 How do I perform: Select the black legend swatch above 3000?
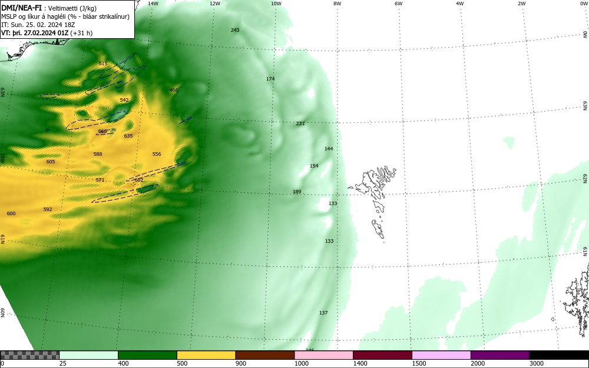pyautogui.click(x=559, y=355)
